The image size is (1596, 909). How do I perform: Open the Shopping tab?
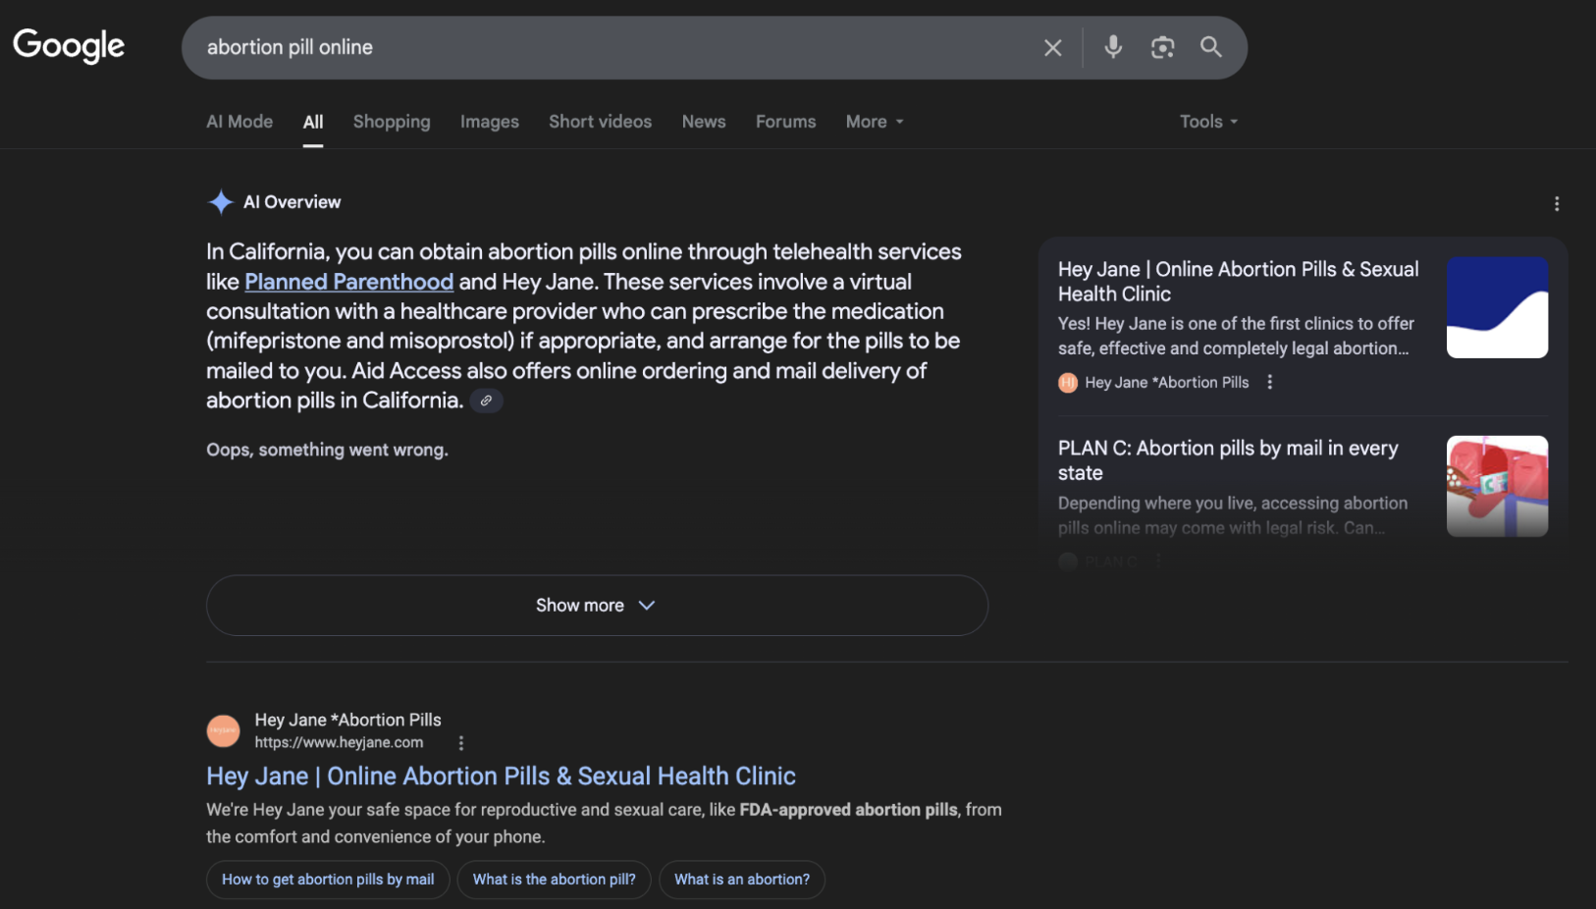pos(392,122)
